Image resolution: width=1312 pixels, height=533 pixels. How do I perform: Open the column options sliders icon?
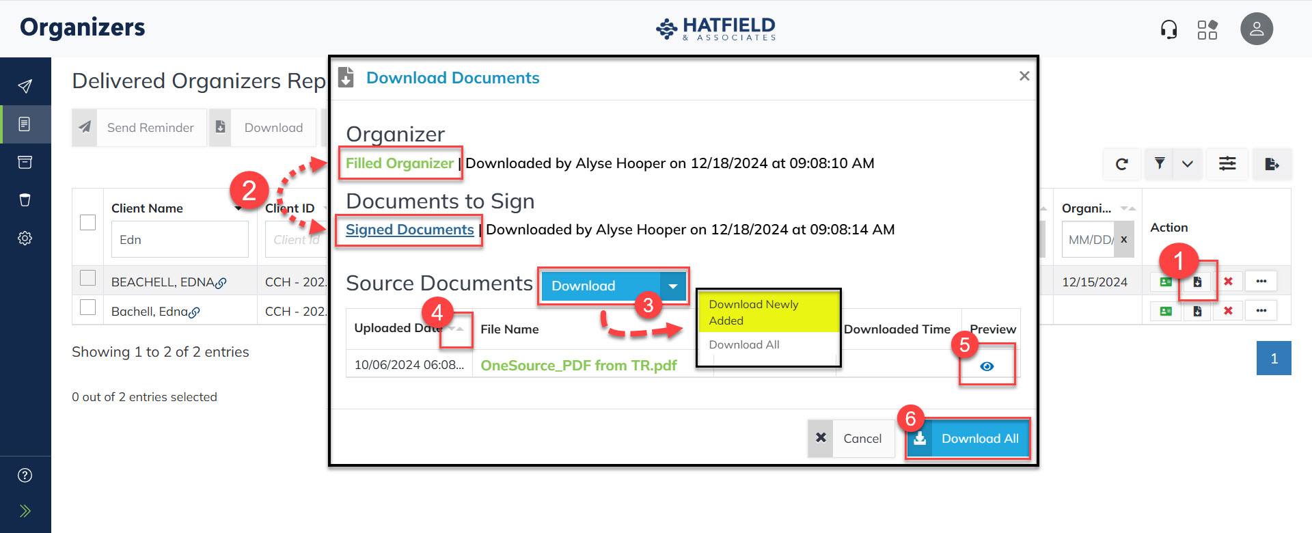(x=1227, y=164)
